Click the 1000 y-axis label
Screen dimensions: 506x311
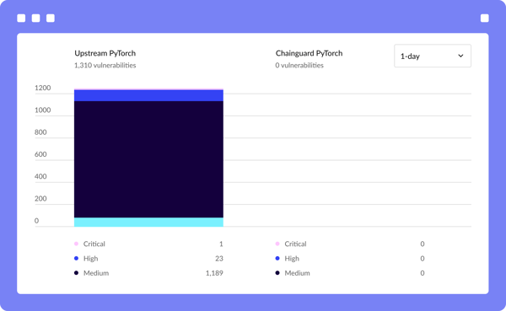43,110
